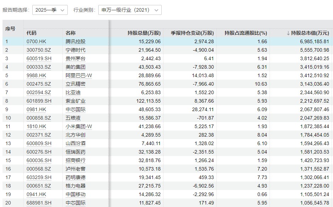Select float ratio cell 0.66
333x207 pixels.
pyautogui.click(x=262, y=194)
